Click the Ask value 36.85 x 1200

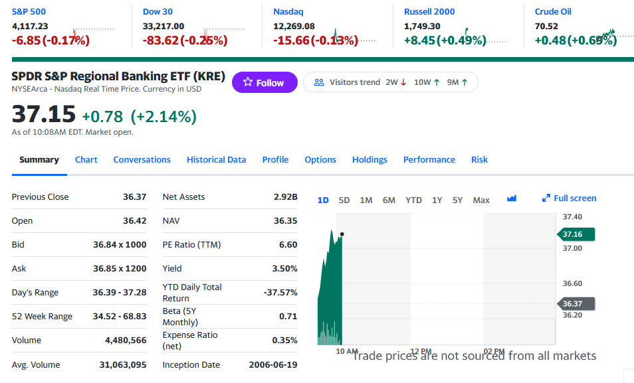point(120,268)
